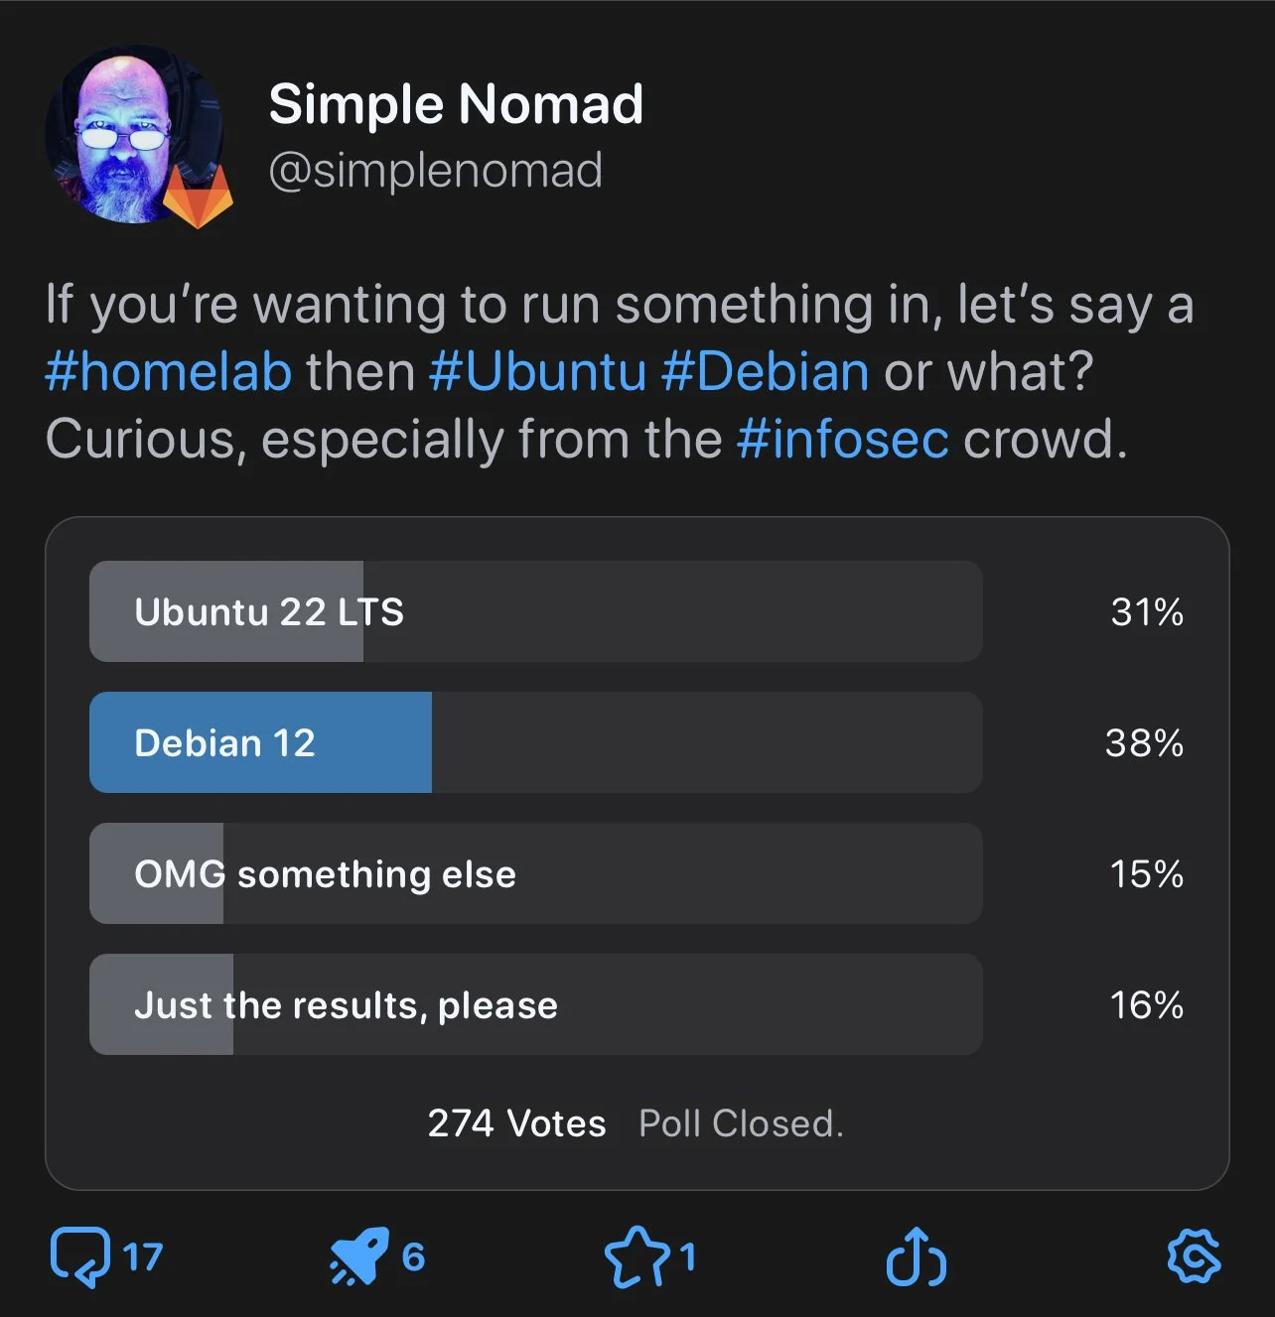Click the Simple Nomad display name

coord(456,104)
